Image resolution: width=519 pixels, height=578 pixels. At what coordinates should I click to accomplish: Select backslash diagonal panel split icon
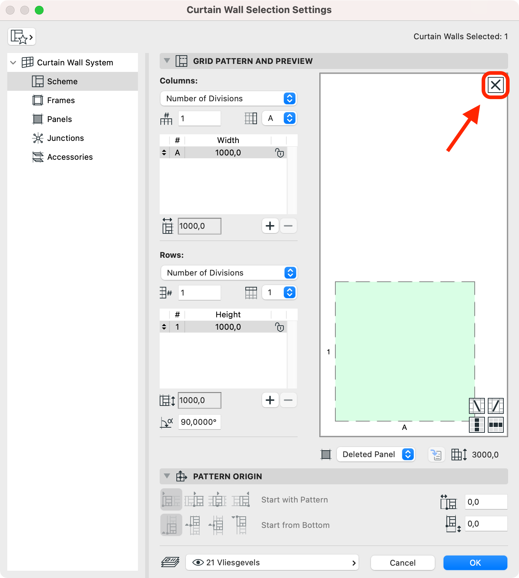coord(477,406)
